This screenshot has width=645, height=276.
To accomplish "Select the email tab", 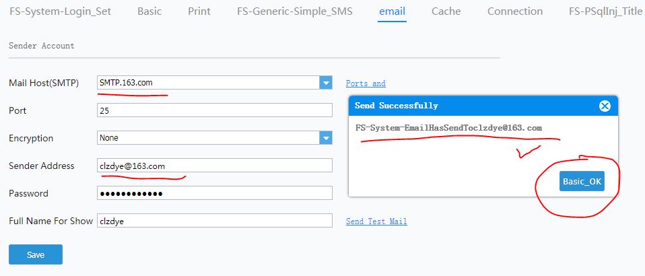I will [393, 11].
